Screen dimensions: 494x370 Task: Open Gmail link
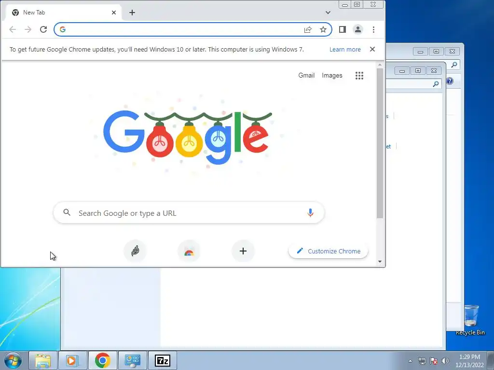pyautogui.click(x=306, y=76)
